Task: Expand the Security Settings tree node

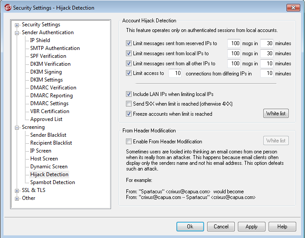Action: pos(17,25)
